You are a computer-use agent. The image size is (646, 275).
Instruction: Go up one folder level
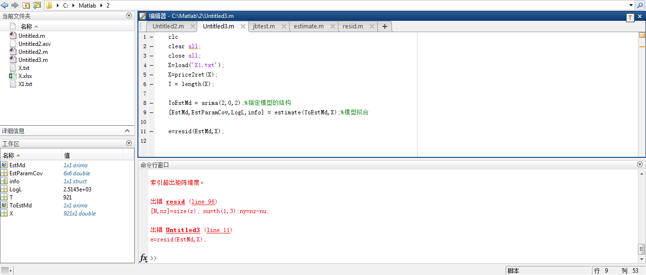[26, 5]
